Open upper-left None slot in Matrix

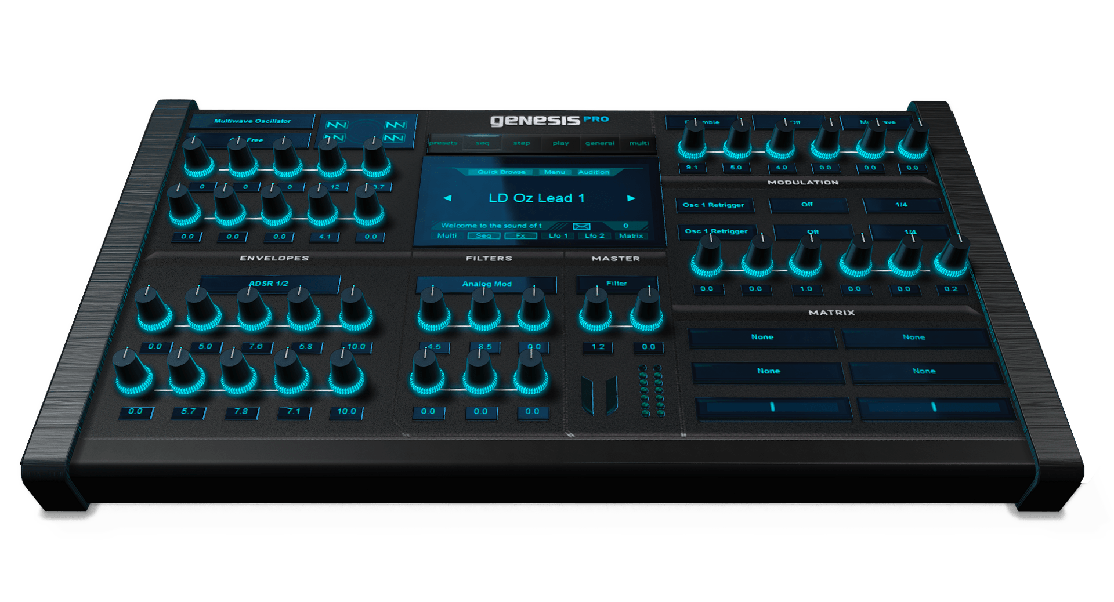(x=762, y=337)
